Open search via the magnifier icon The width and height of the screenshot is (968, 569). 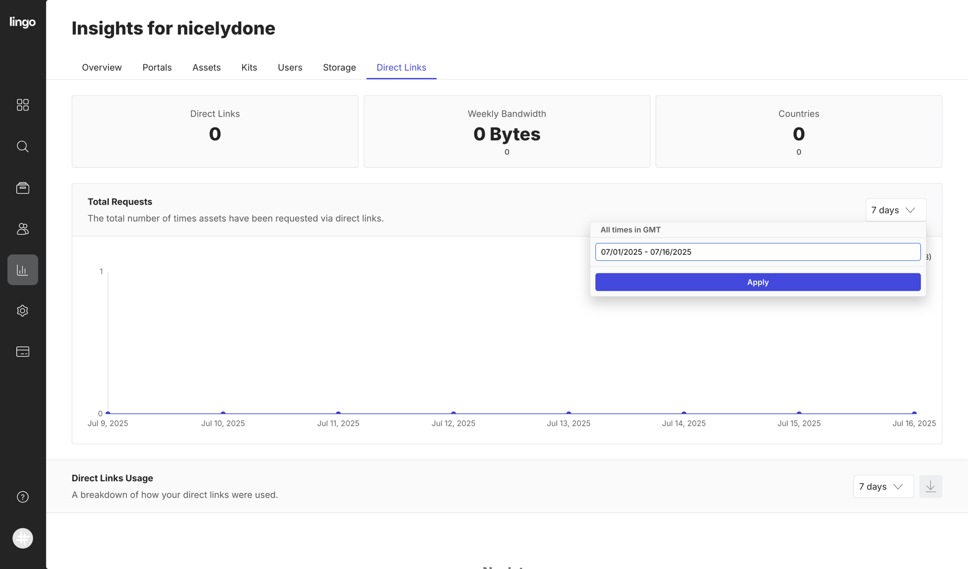[23, 146]
